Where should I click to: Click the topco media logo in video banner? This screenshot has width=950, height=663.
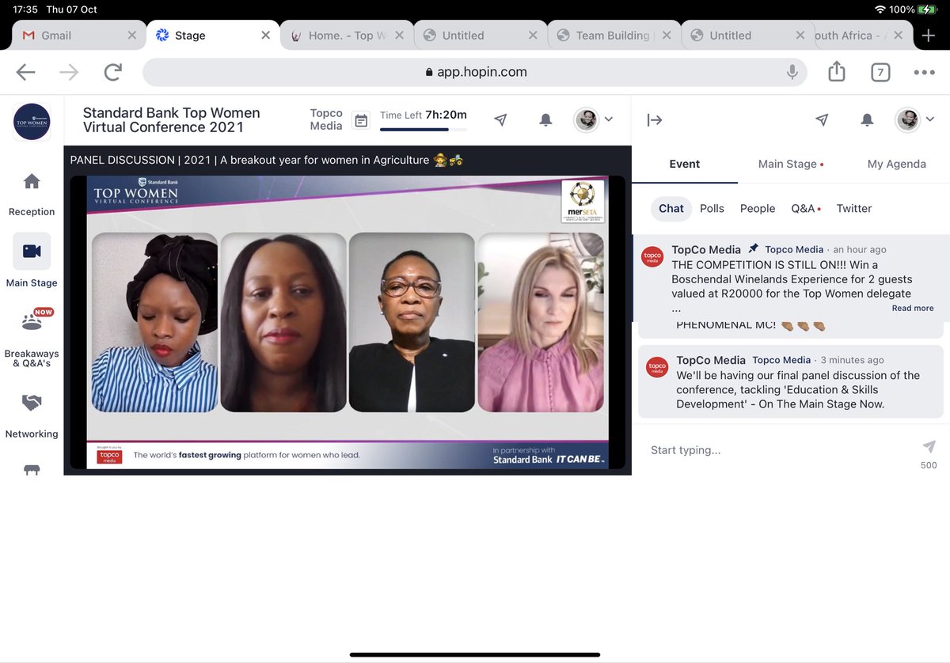pos(109,456)
